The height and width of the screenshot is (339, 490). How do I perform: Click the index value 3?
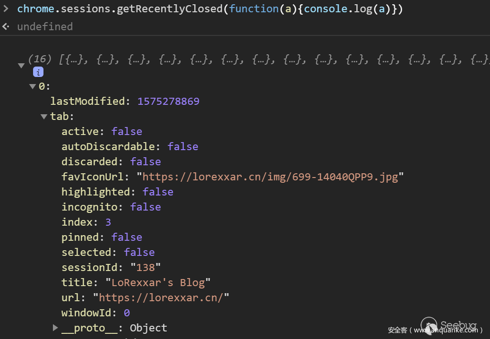(108, 222)
